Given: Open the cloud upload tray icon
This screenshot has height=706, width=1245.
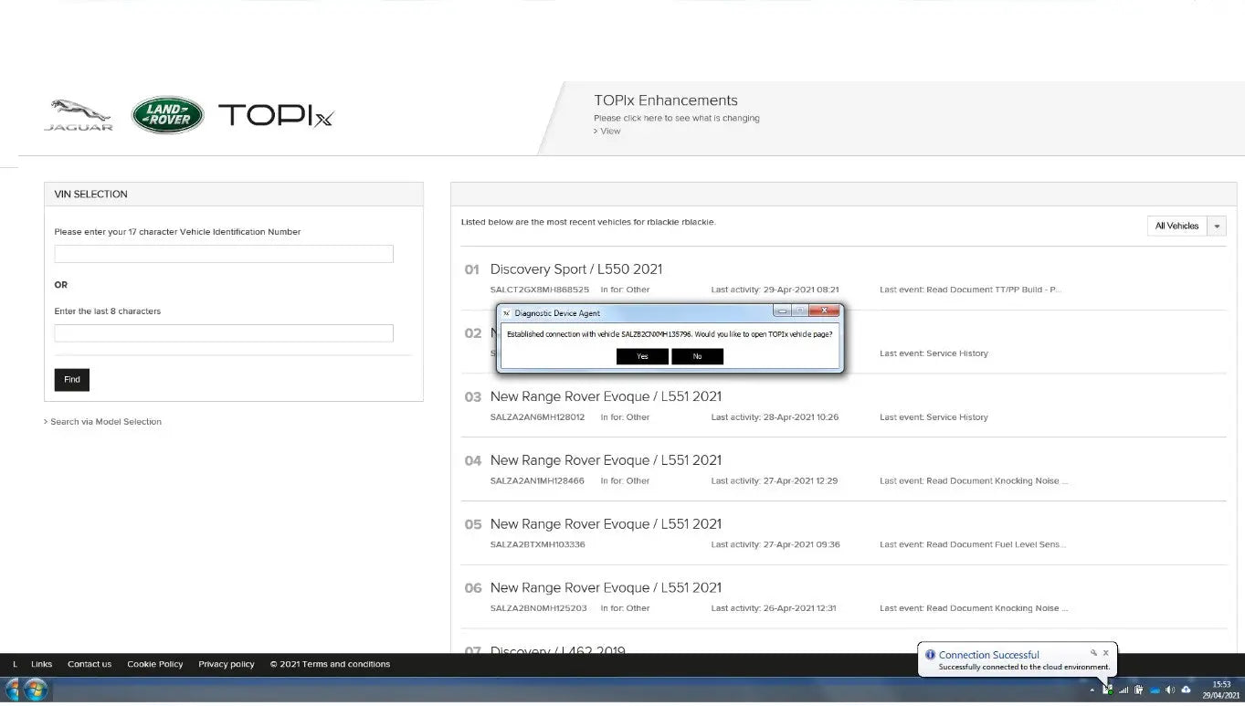Looking at the screenshot, I should [x=1186, y=690].
